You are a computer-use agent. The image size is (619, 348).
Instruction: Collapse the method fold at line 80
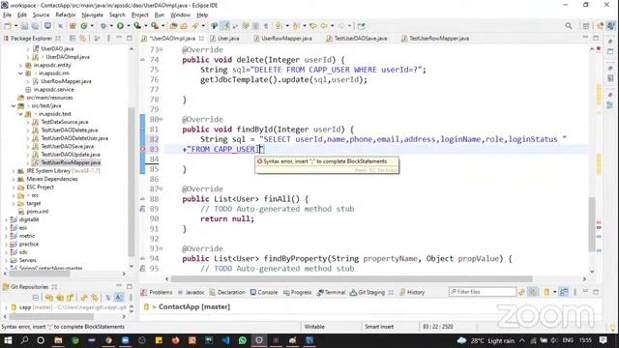(x=162, y=119)
